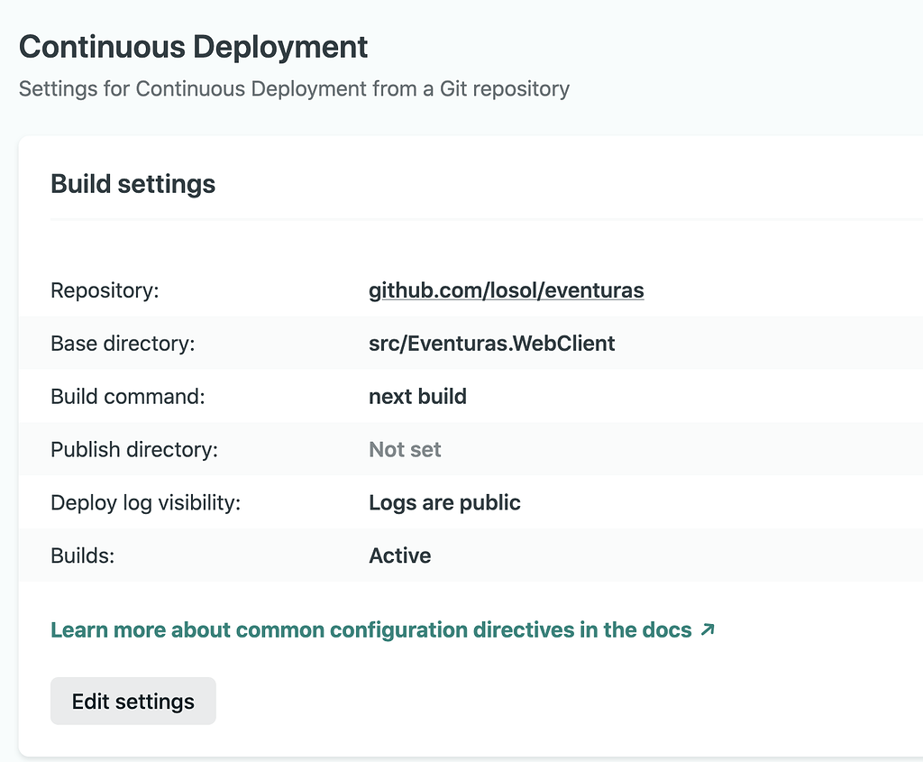
Task: Click the next build command value
Action: tap(417, 397)
